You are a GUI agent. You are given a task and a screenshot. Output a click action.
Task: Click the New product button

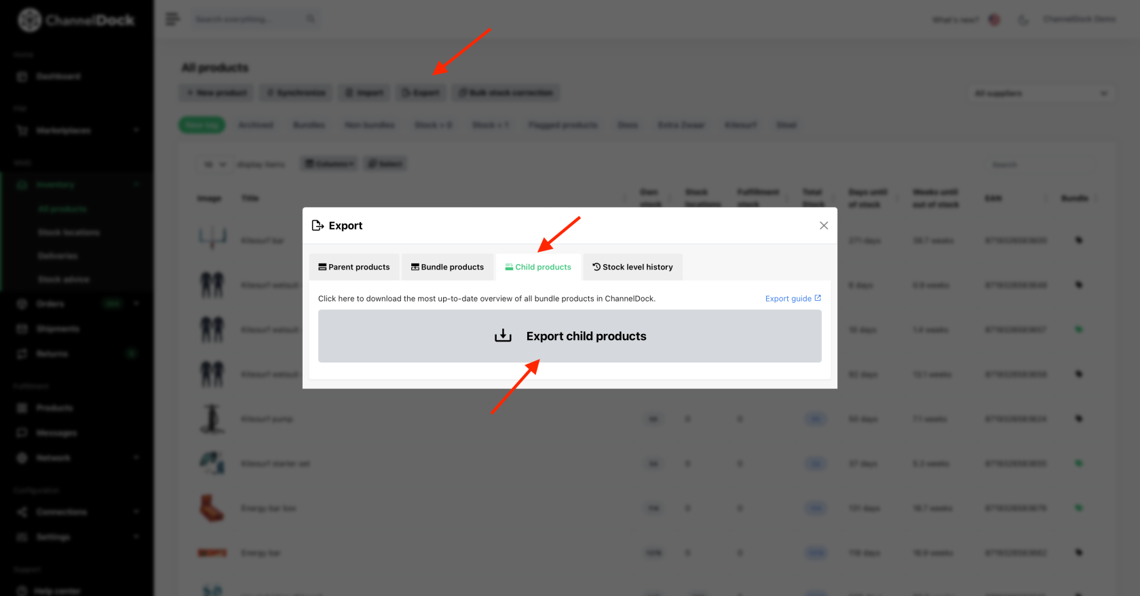pyautogui.click(x=216, y=92)
